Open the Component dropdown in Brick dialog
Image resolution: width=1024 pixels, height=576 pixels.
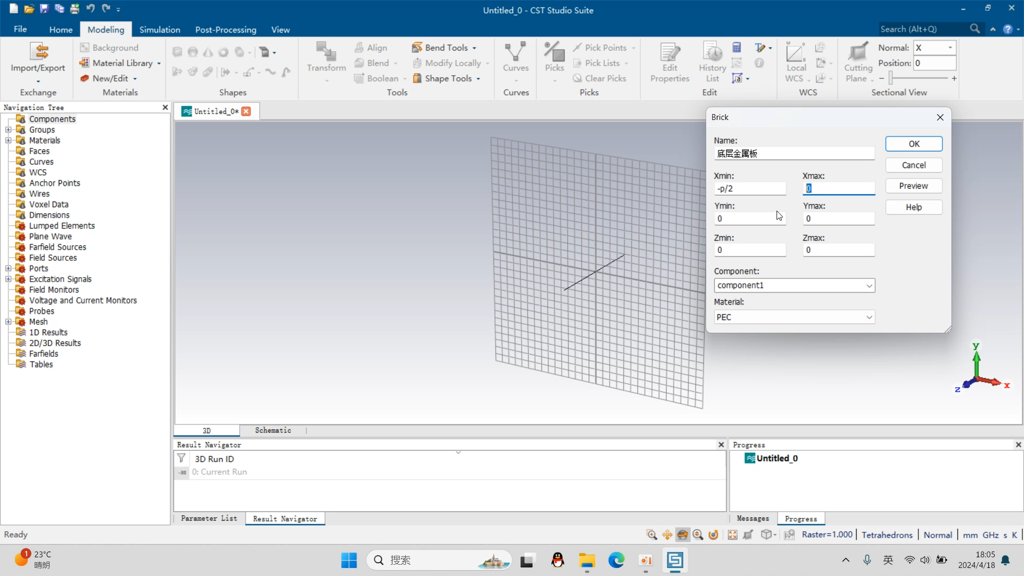(x=869, y=285)
